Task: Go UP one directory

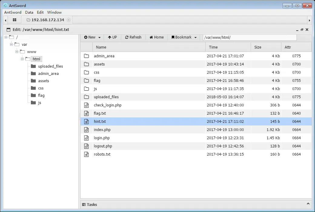Action: click(x=112, y=37)
